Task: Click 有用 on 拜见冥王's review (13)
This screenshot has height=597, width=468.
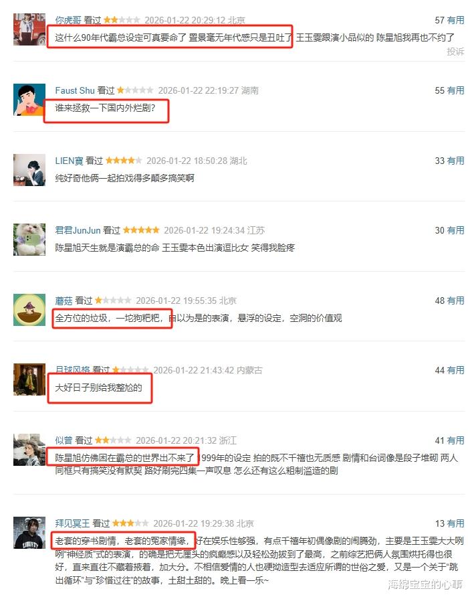Action: pyautogui.click(x=455, y=523)
